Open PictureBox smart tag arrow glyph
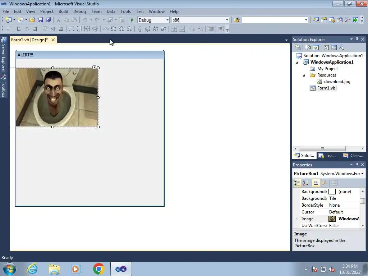Viewport: 368px width, 276px height. point(94,67)
